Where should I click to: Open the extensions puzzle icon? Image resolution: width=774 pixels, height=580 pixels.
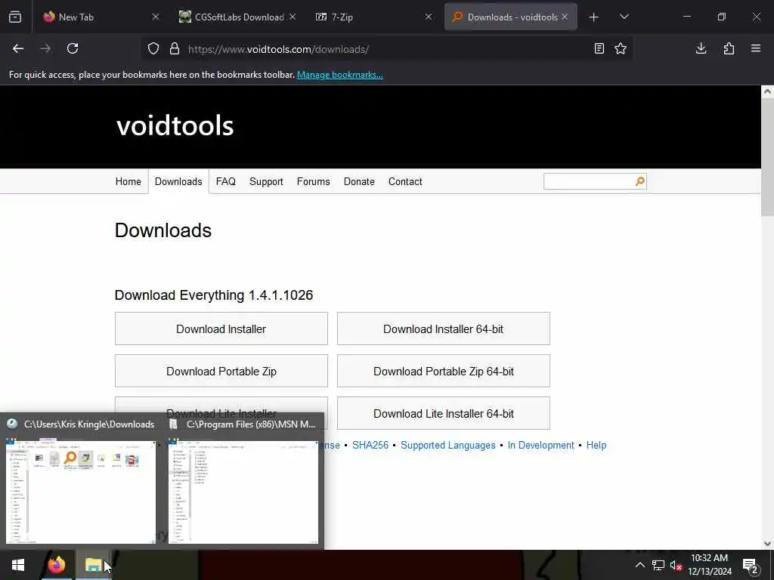[x=729, y=48]
